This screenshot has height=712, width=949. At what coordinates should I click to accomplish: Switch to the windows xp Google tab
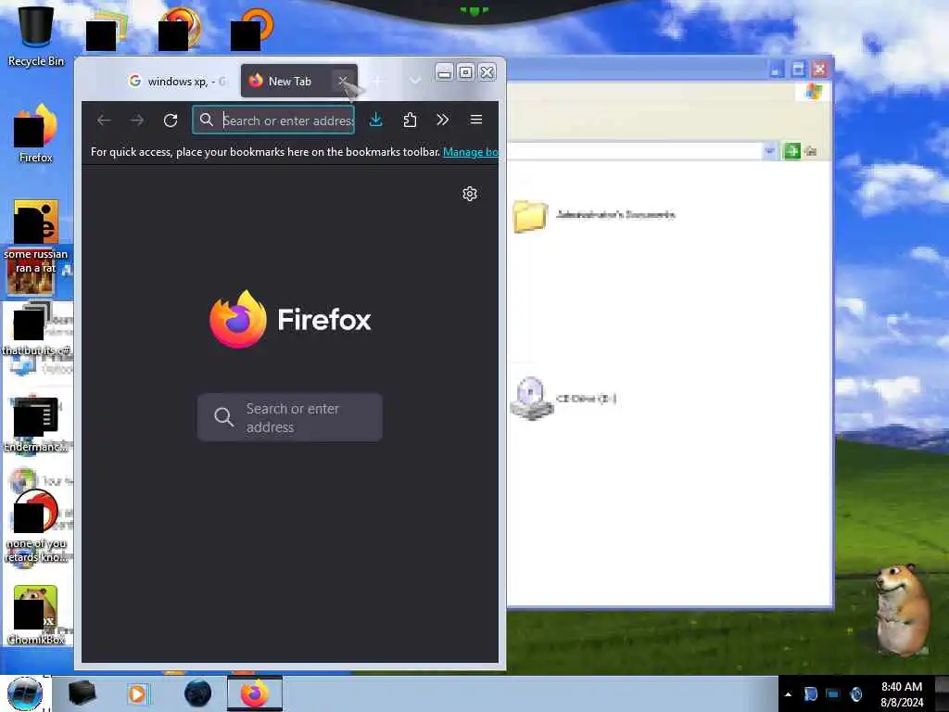(177, 82)
